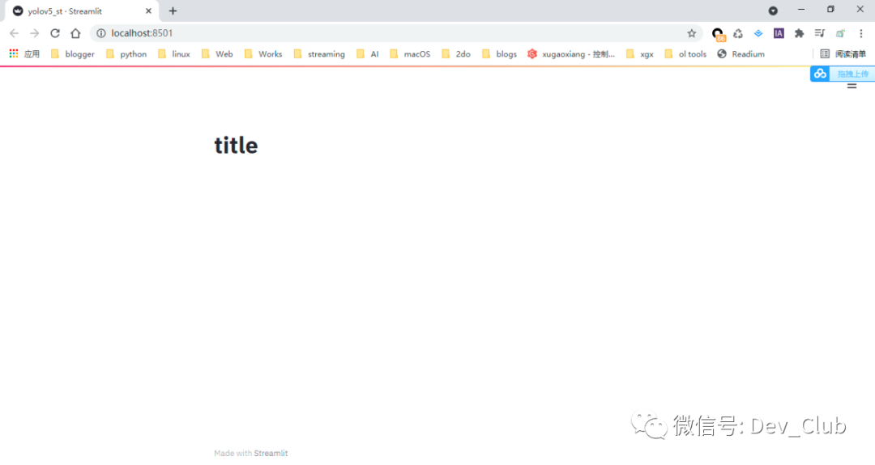Follow the Streamlit footer link
Screen dimensions: 875x465
(271, 454)
